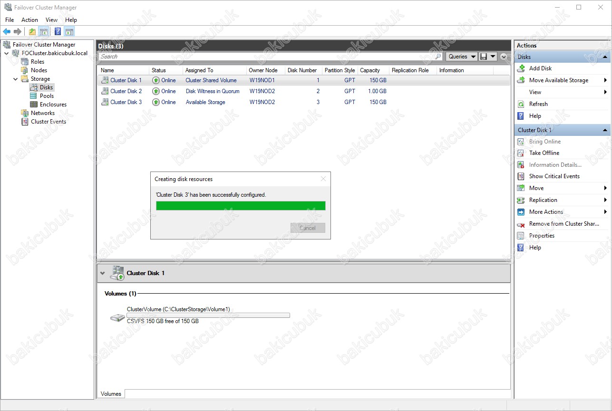Click the 1.00 GB capacity cell
612x411 pixels.
click(377, 91)
